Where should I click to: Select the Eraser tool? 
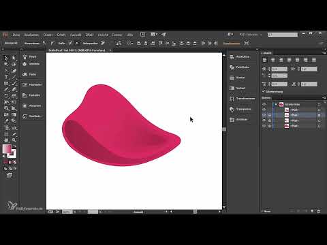point(14,90)
